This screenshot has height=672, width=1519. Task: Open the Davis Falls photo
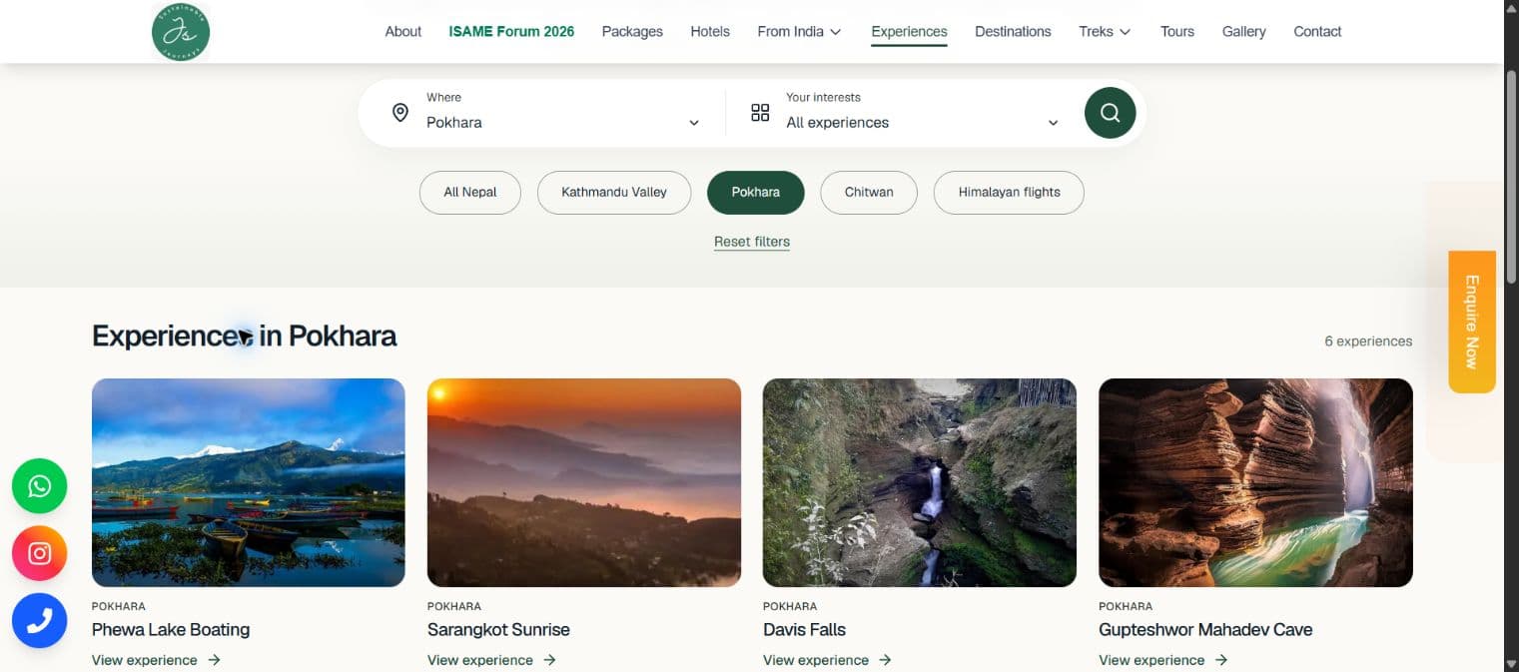click(x=920, y=482)
